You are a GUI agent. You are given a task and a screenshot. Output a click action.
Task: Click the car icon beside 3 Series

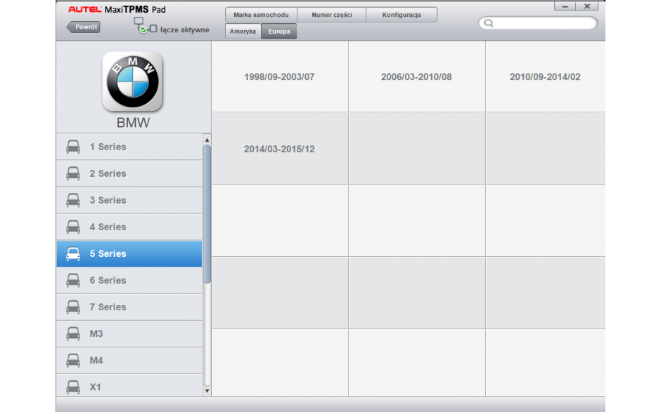[73, 200]
